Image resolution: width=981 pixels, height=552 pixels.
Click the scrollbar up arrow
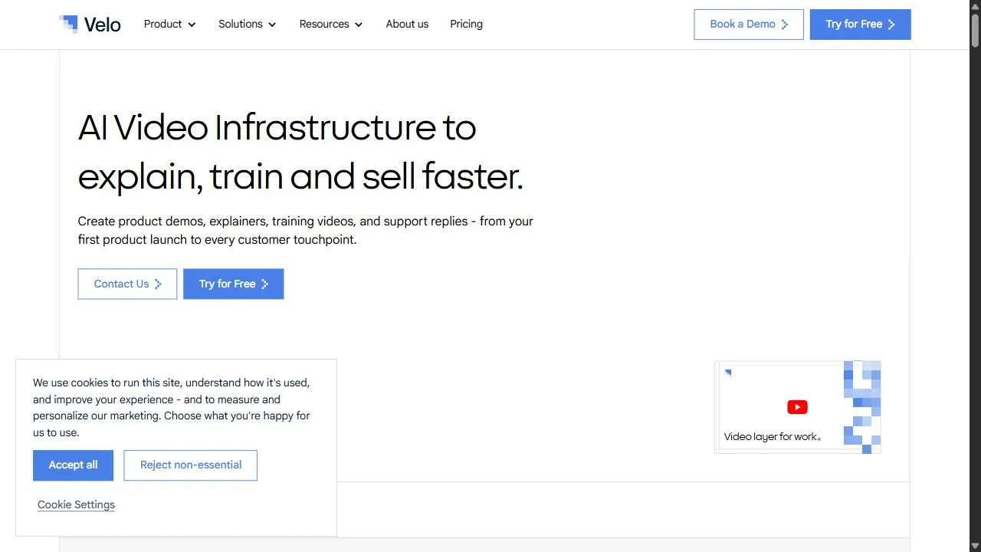[975, 5]
